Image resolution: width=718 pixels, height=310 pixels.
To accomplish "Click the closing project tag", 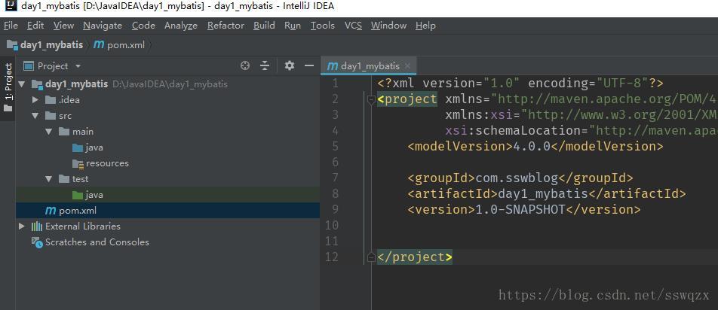I will (415, 257).
